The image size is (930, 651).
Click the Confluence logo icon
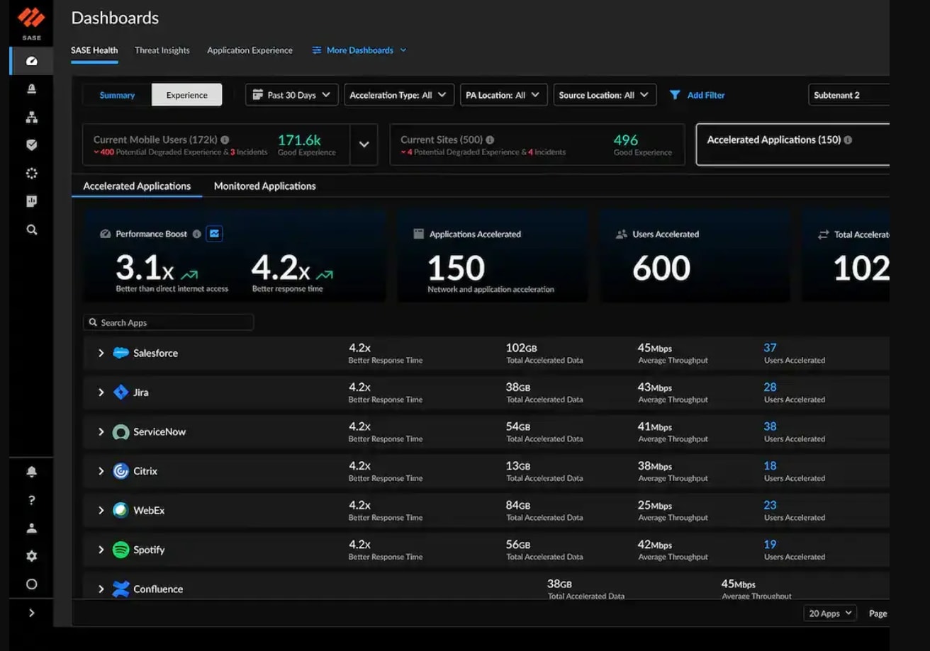click(x=121, y=589)
